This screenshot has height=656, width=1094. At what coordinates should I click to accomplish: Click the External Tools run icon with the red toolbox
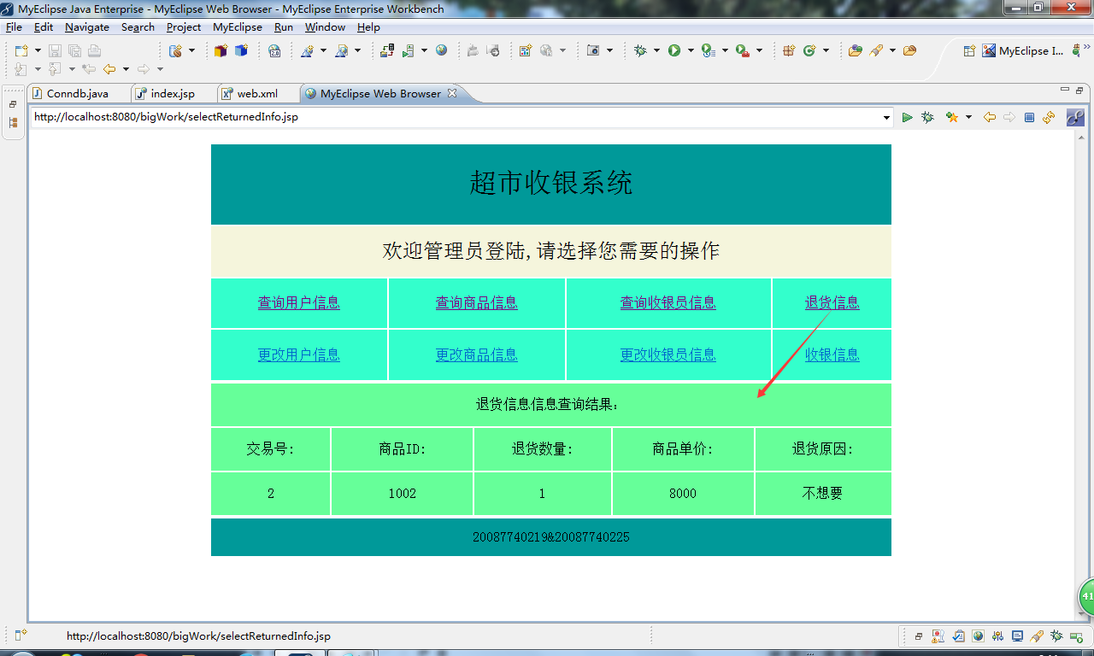coord(742,51)
